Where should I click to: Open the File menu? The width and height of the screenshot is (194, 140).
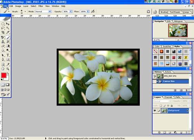6,6
